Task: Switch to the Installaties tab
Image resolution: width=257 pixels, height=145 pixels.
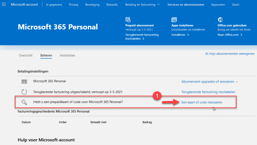Action: tap(67, 55)
